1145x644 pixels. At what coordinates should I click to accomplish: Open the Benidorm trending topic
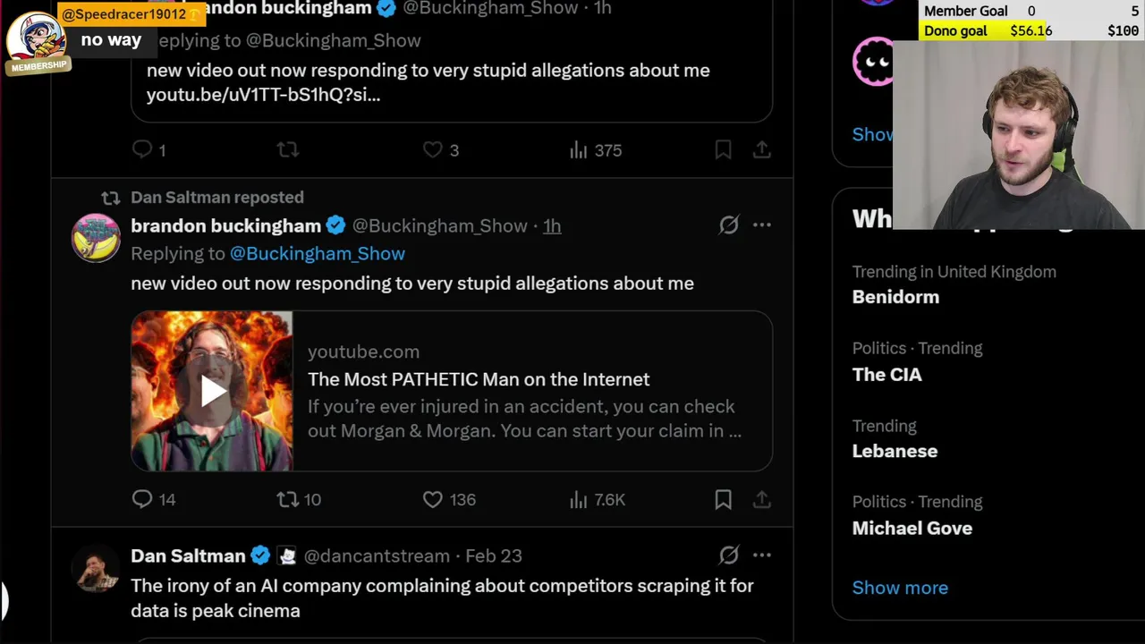(x=895, y=297)
